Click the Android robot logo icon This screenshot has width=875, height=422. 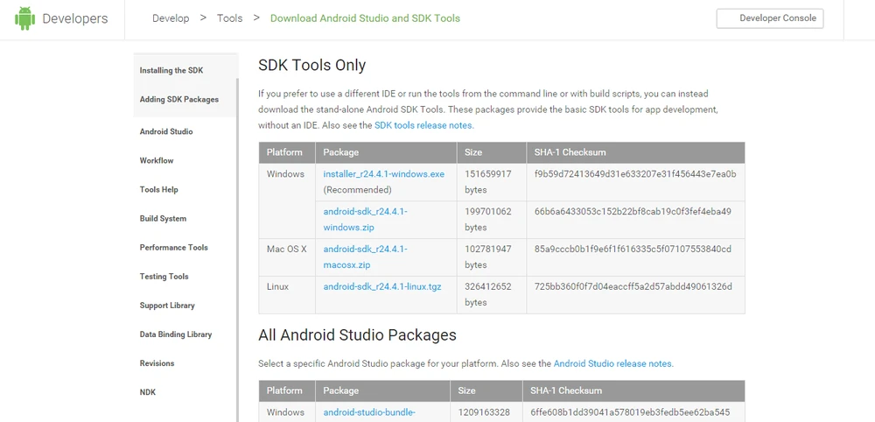24,18
